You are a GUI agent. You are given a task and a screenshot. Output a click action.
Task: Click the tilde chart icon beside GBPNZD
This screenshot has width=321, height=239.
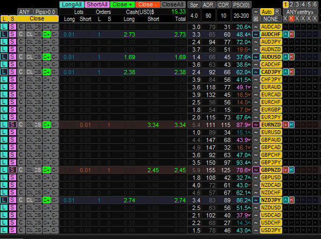click(x=256, y=170)
